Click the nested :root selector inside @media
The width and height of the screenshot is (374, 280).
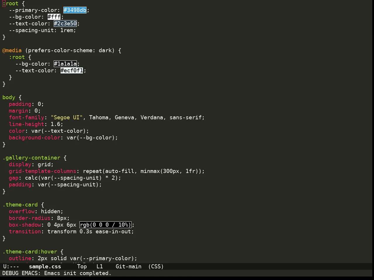click(x=17, y=57)
